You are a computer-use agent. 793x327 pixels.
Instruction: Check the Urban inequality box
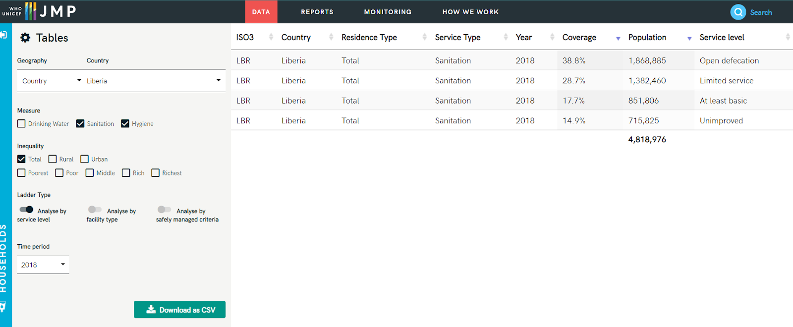click(84, 159)
